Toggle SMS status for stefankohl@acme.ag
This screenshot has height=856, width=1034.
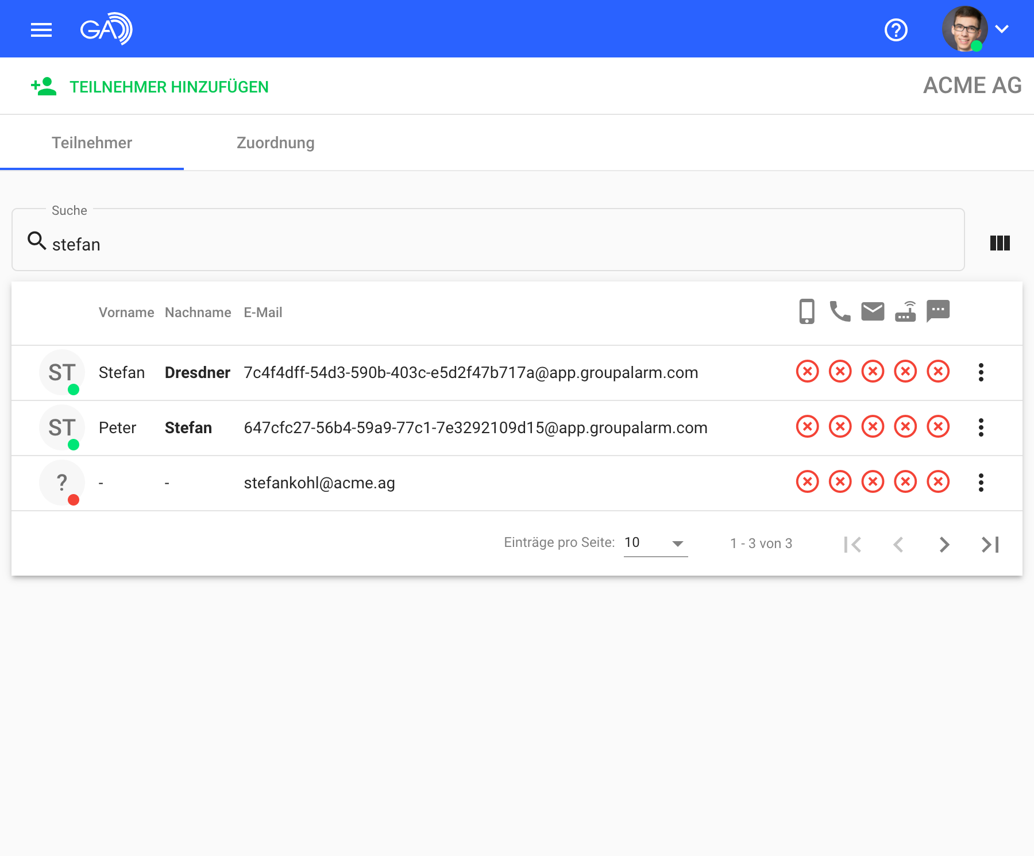point(938,482)
